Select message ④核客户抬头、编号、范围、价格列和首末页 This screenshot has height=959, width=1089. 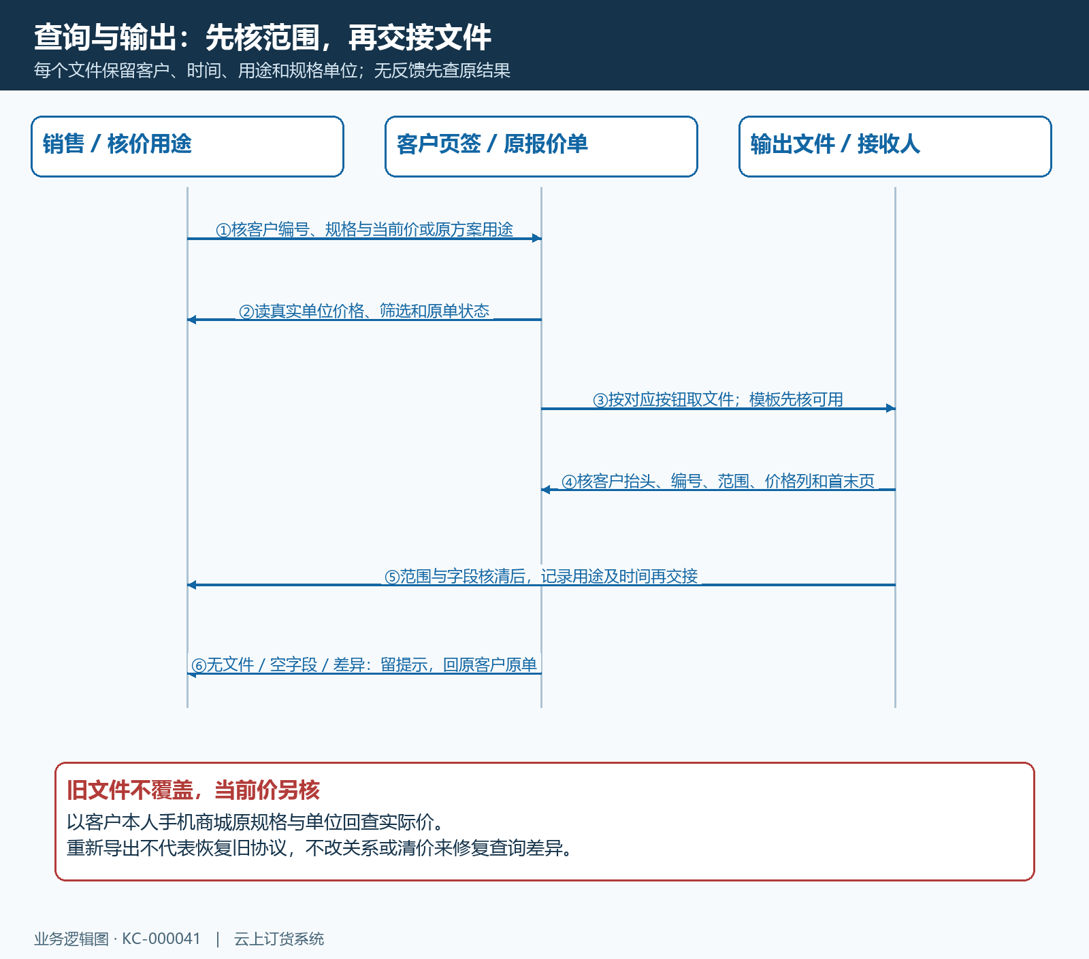(718, 482)
